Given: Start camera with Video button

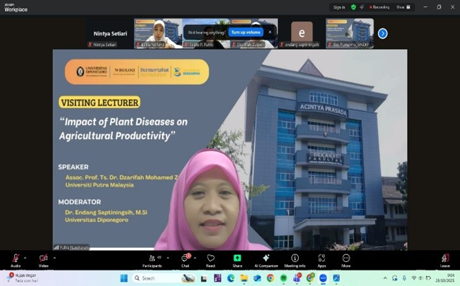Looking at the screenshot, I should [43, 259].
